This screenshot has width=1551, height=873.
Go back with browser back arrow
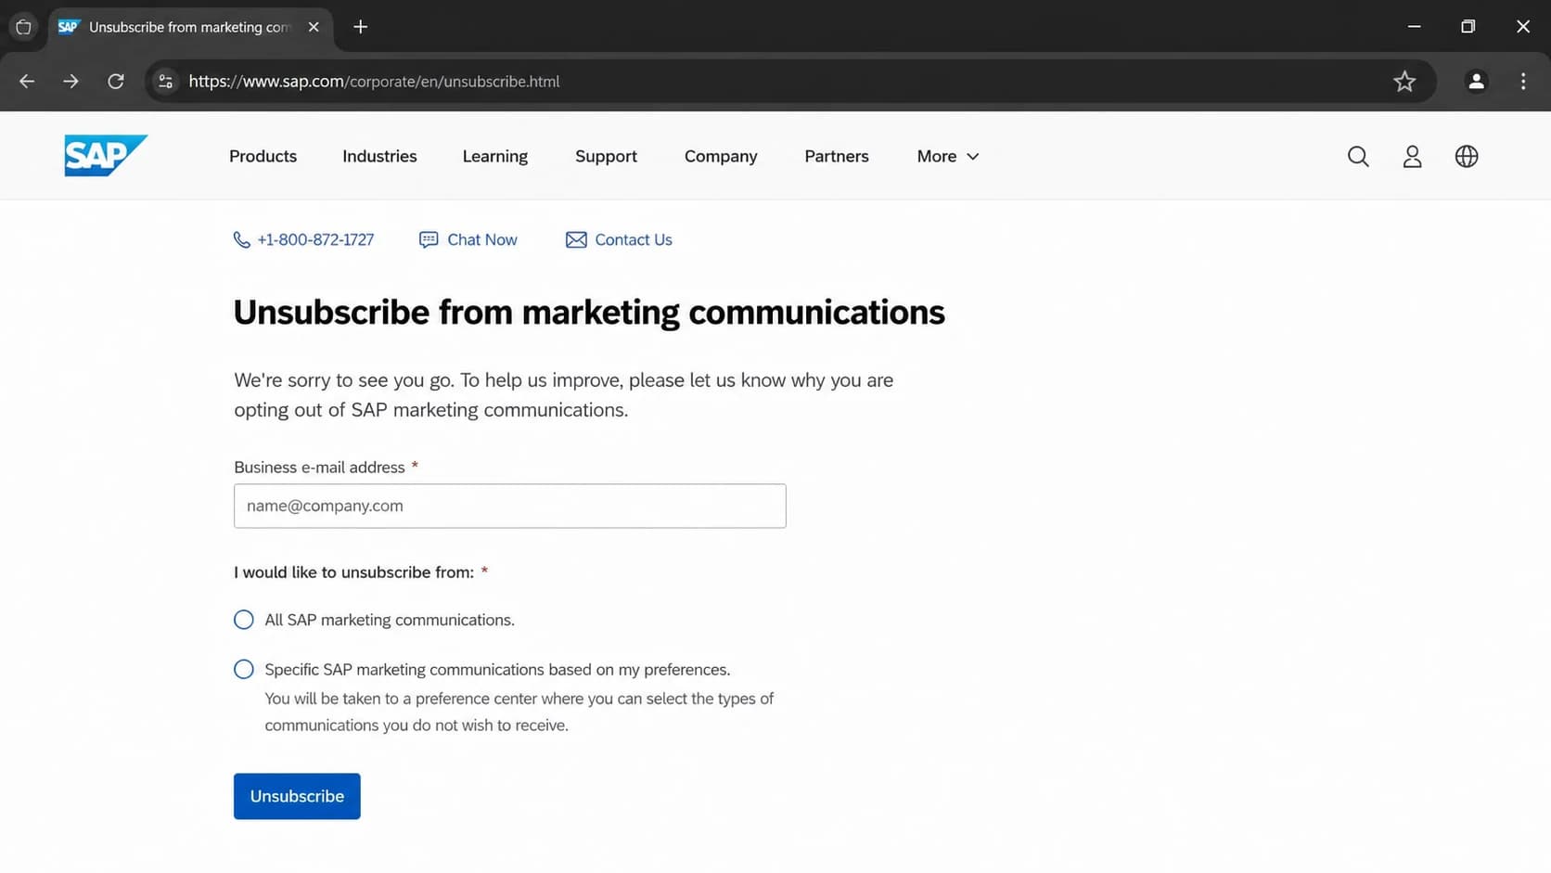coord(27,82)
